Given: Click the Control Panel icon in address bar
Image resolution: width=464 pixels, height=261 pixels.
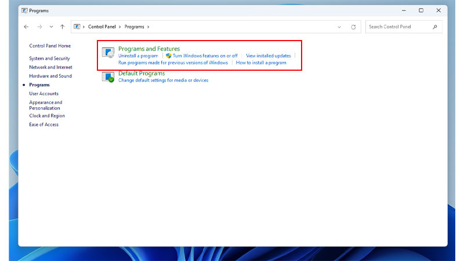Looking at the screenshot, I should pos(77,27).
